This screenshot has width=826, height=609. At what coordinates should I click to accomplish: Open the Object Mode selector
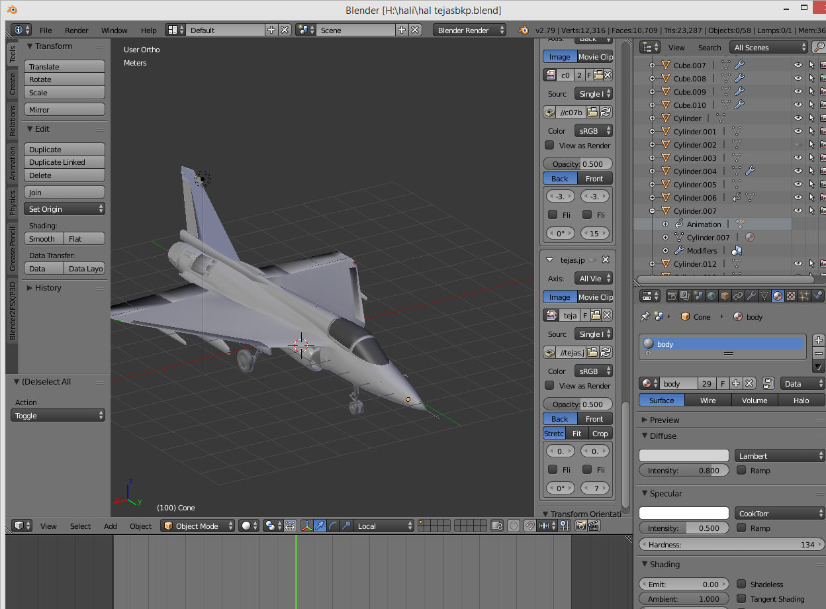tap(198, 526)
